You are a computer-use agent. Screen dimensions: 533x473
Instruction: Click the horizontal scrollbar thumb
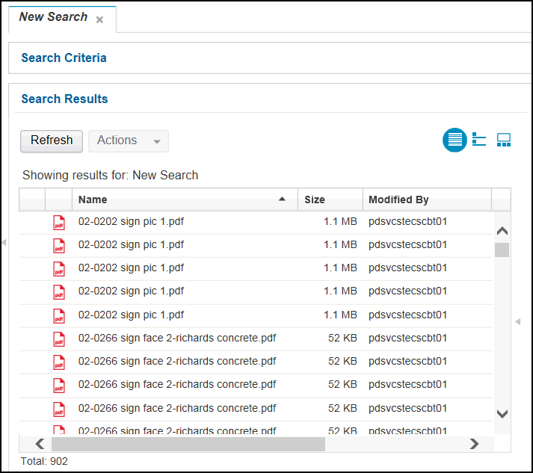point(188,444)
